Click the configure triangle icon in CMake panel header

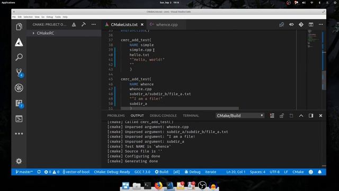[x=74, y=24]
